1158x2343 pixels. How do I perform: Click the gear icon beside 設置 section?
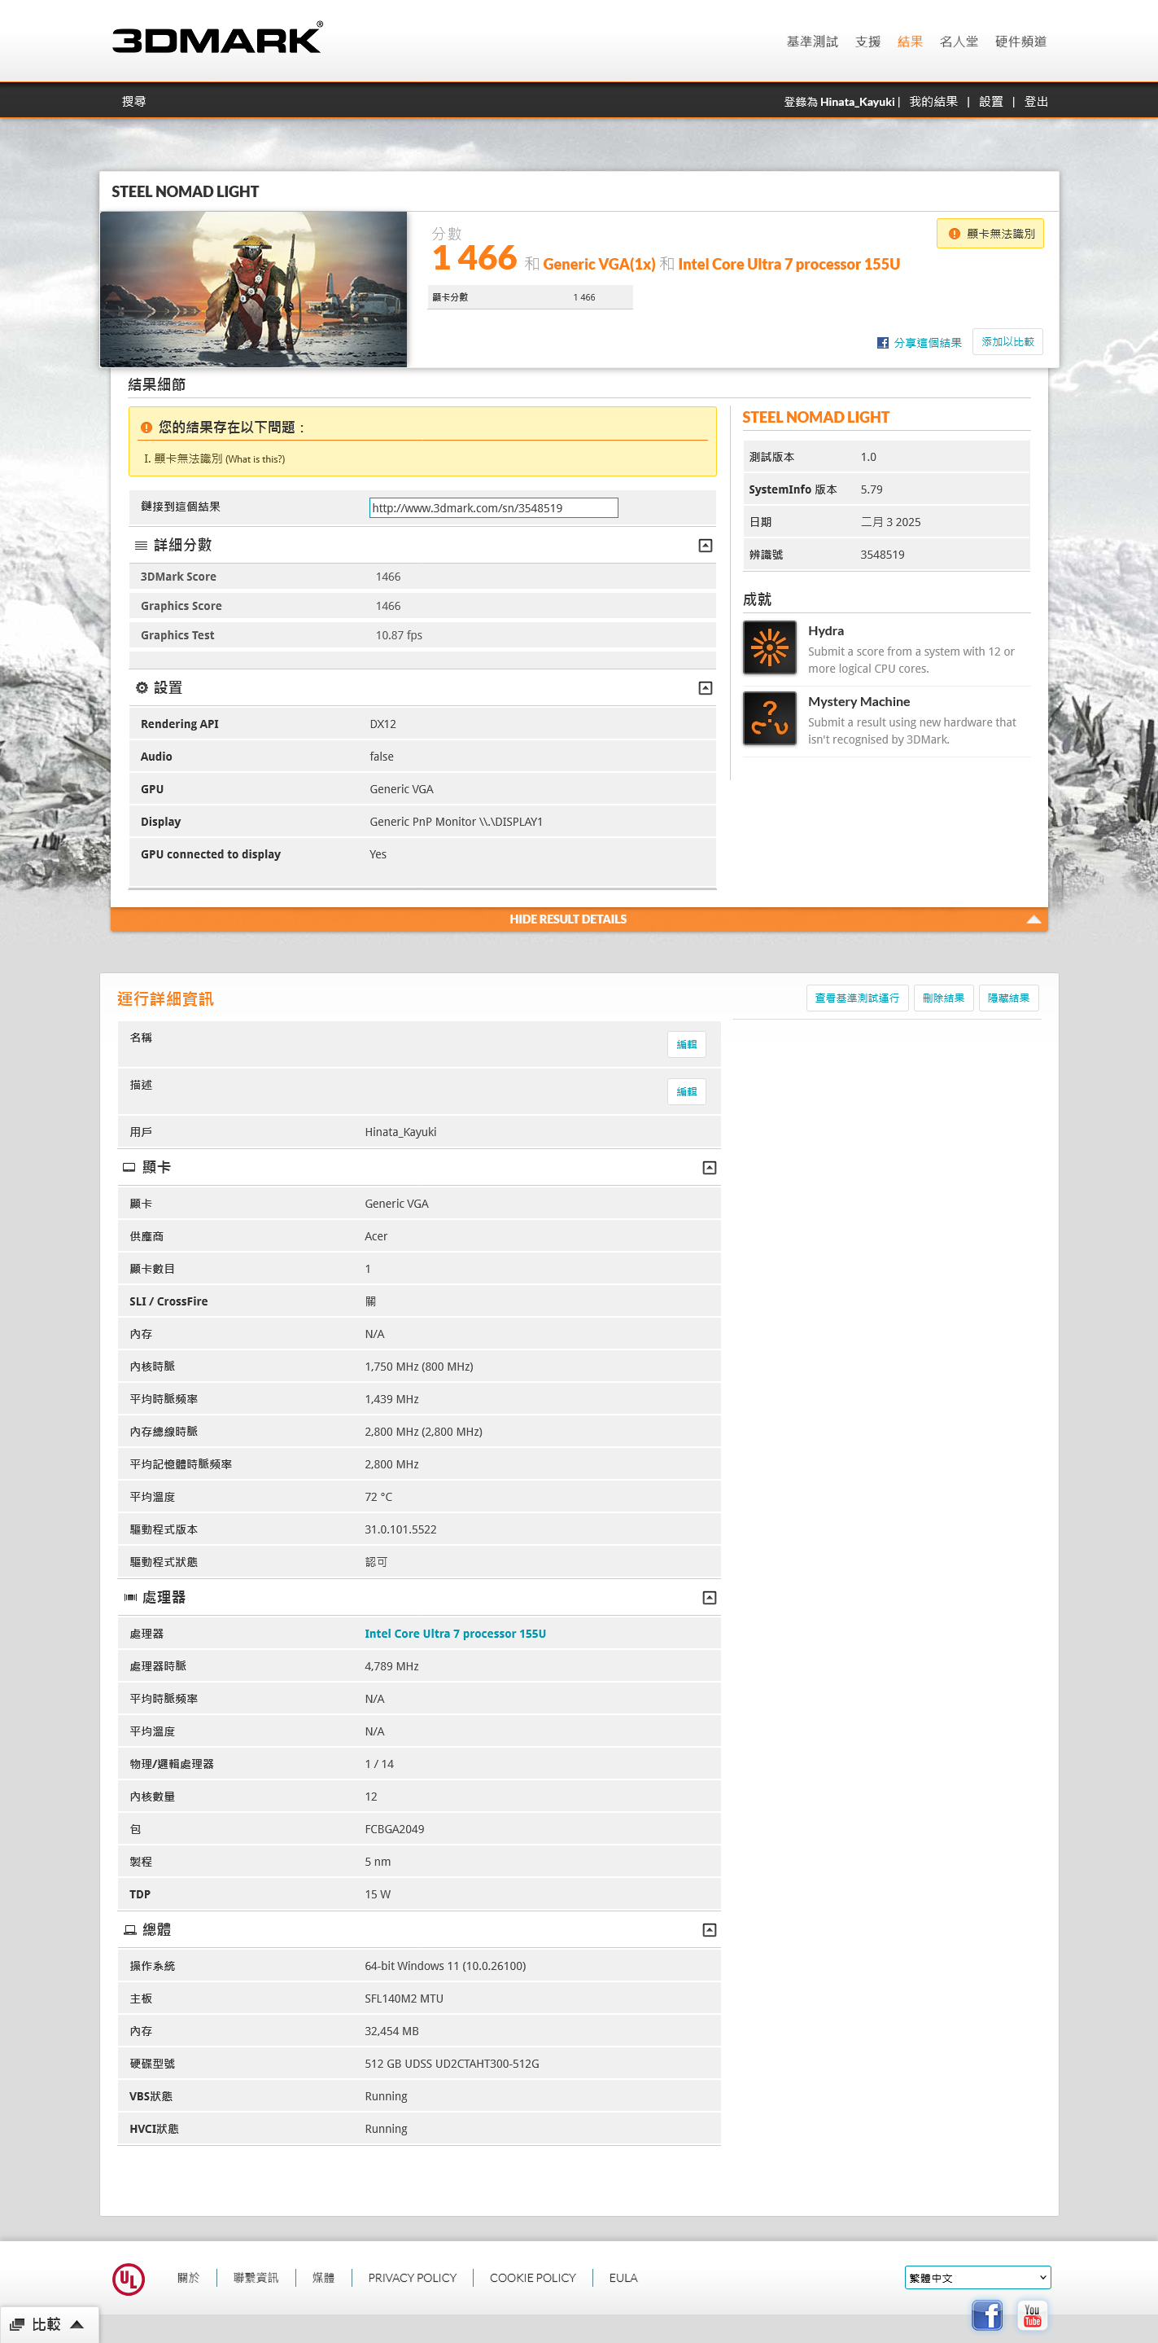[x=142, y=687]
